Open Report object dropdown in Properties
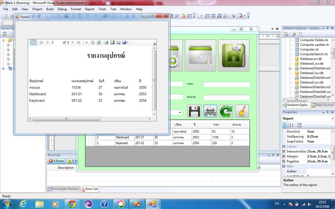 coord(333,119)
